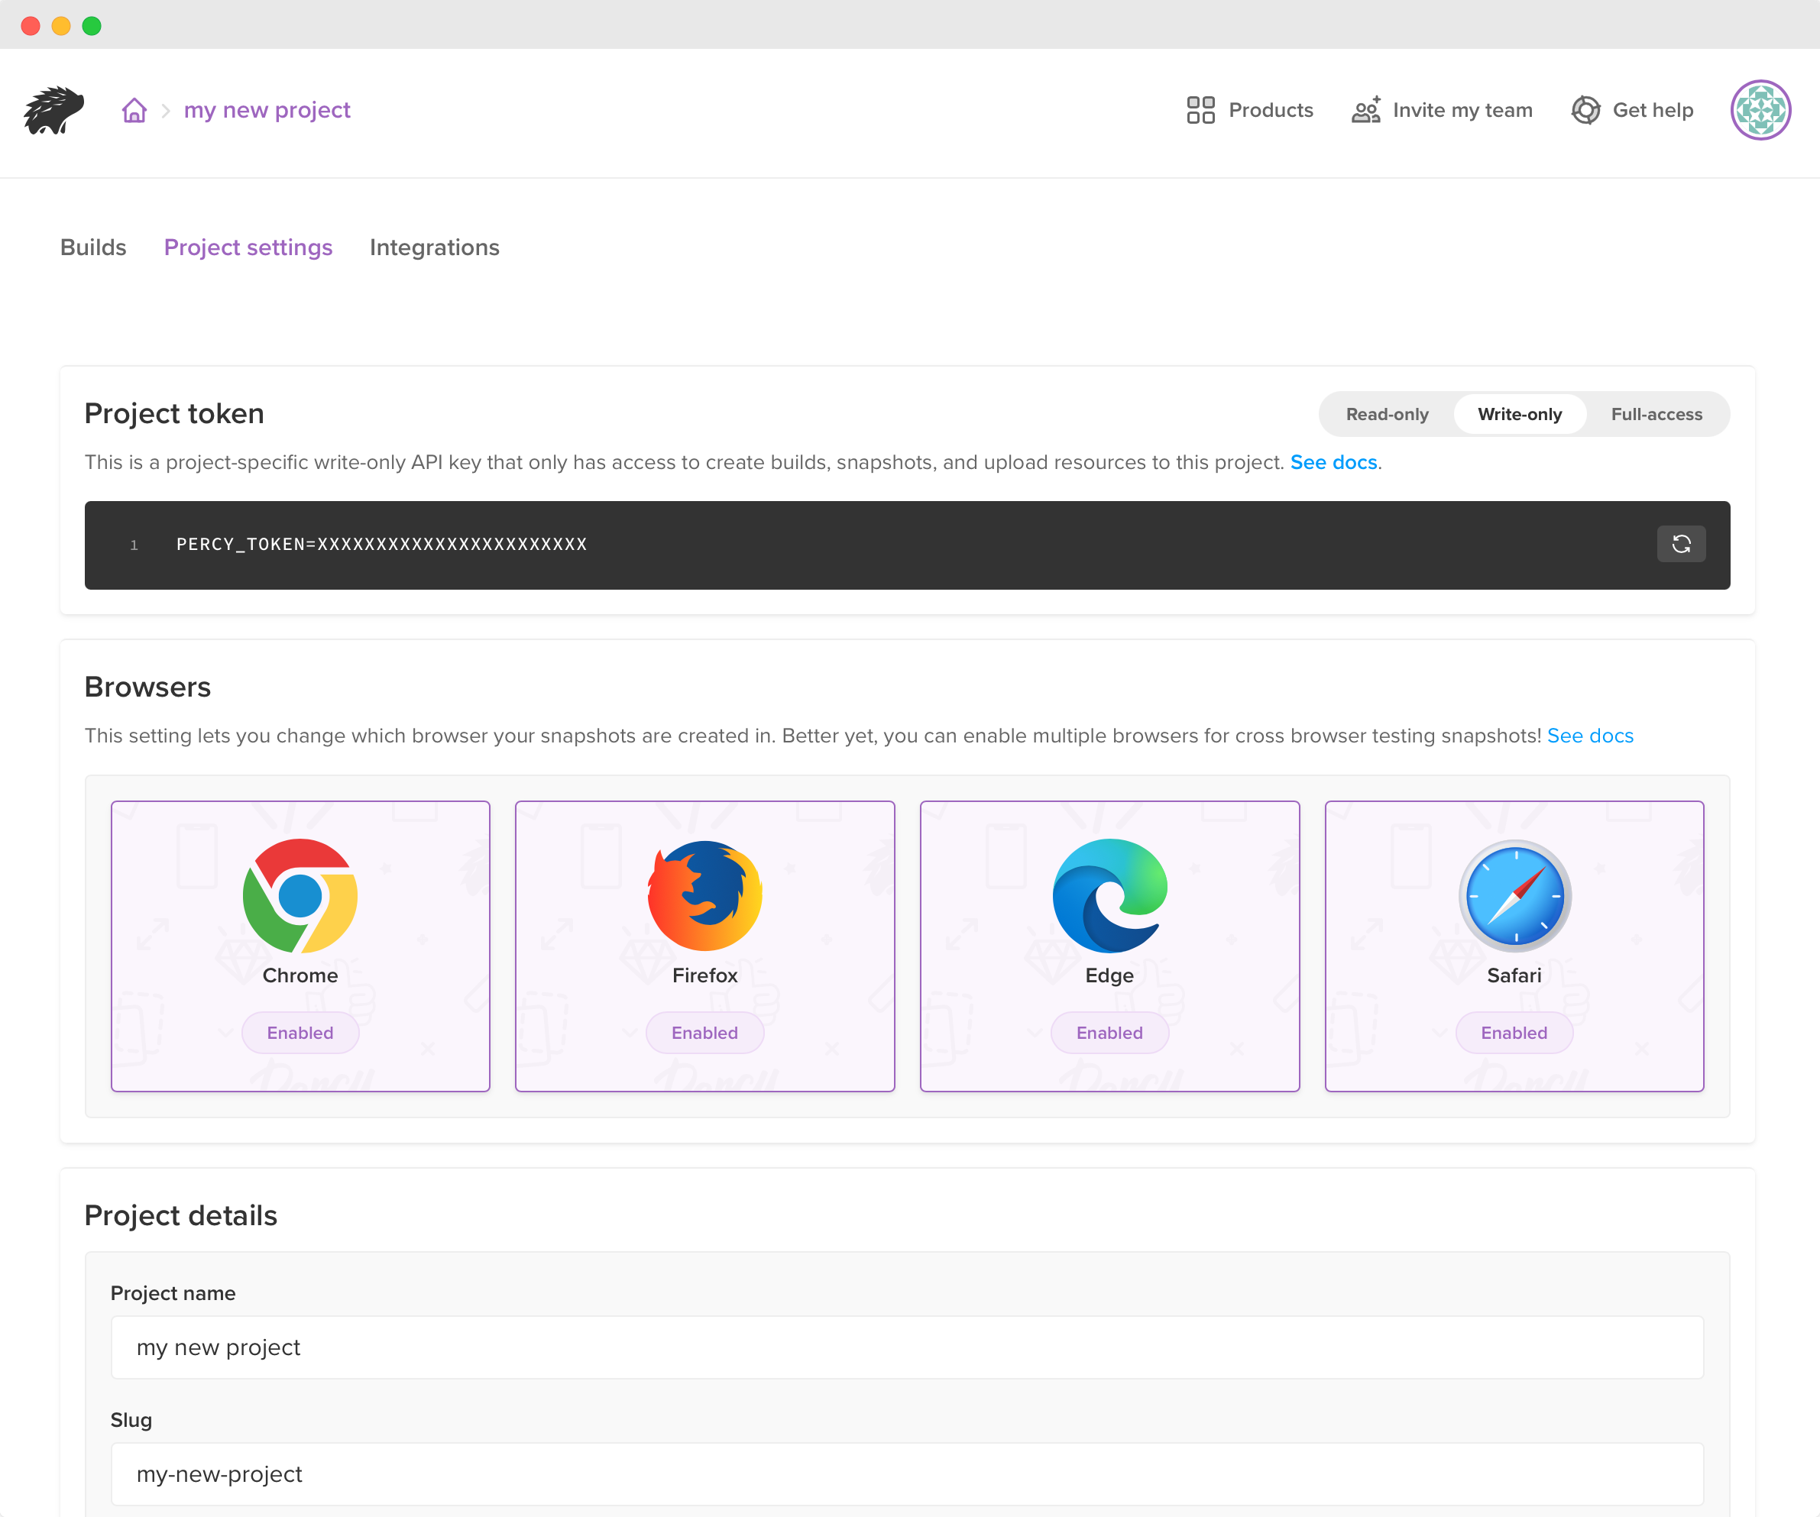Select the Read-only token option
Viewport: 1820px width, 1517px height.
(1387, 414)
